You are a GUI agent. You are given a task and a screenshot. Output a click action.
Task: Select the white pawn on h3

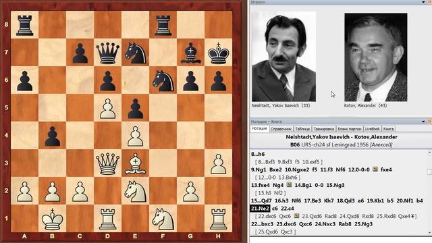(218, 163)
